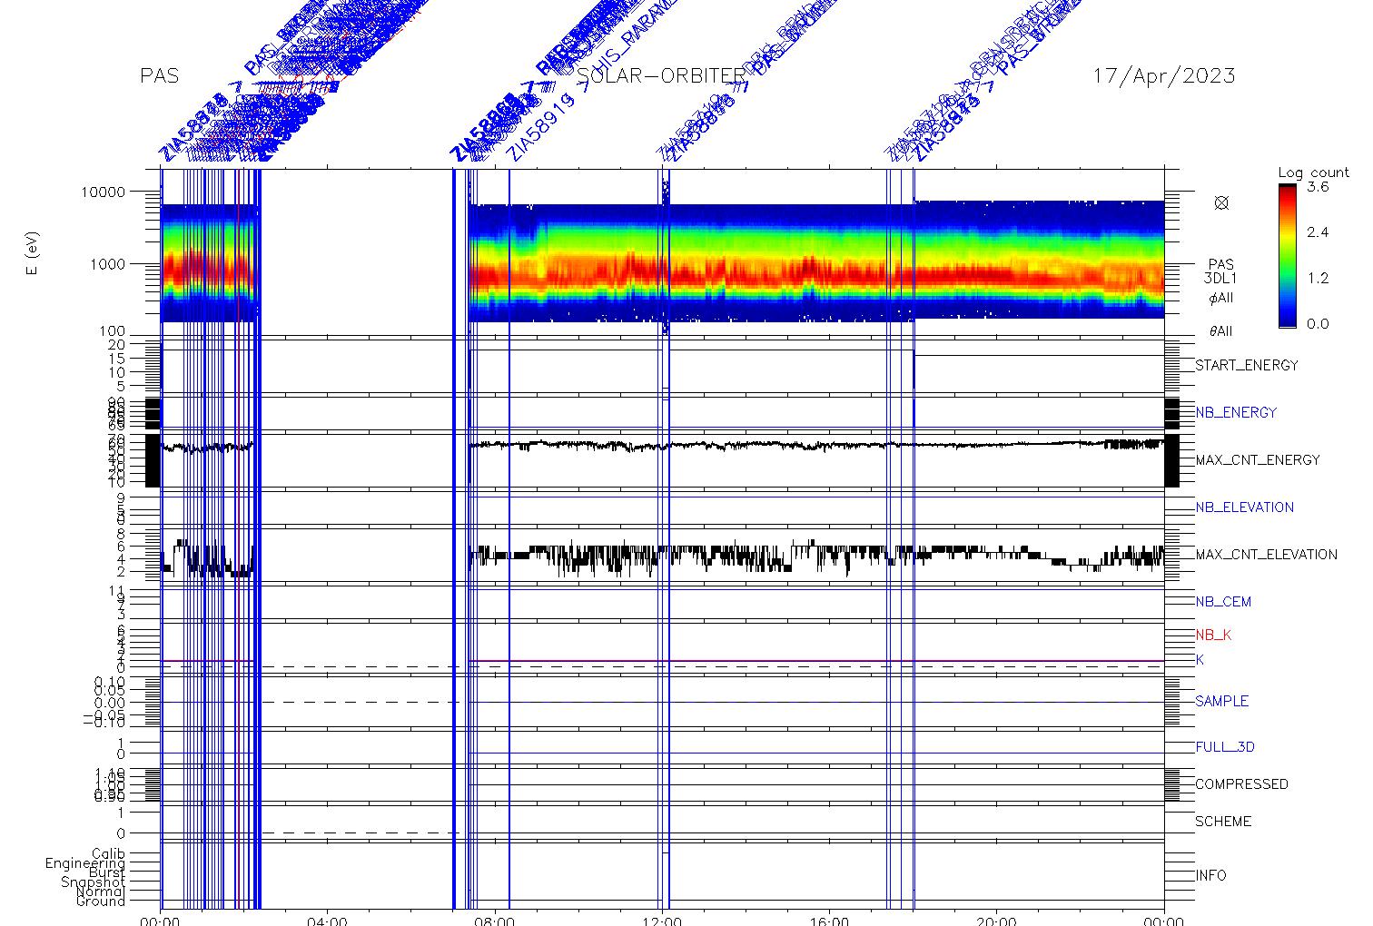Click the φAll label
This screenshot has width=1373, height=926.
pyautogui.click(x=1220, y=298)
